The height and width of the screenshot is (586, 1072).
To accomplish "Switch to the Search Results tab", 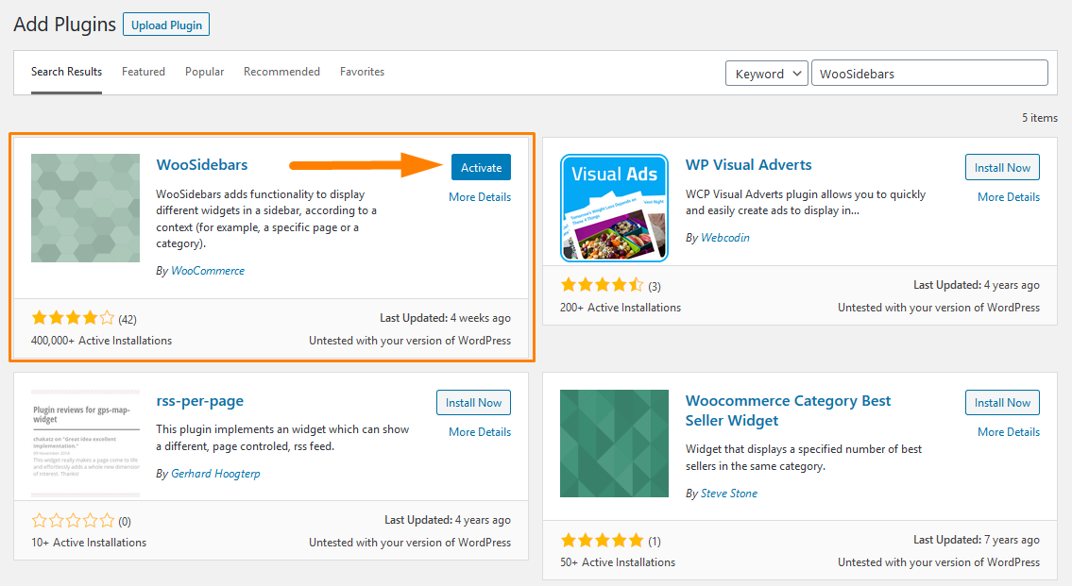I will pyautogui.click(x=66, y=72).
